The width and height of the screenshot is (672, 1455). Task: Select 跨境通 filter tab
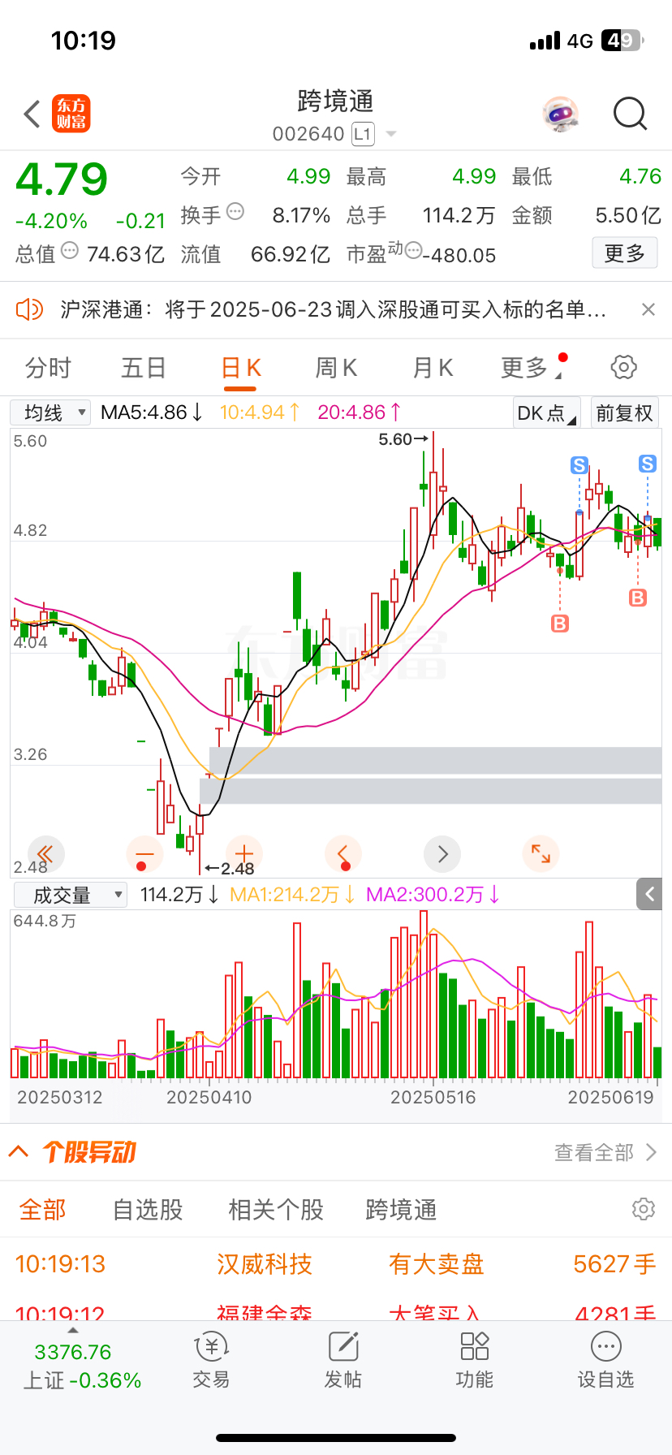click(401, 1210)
